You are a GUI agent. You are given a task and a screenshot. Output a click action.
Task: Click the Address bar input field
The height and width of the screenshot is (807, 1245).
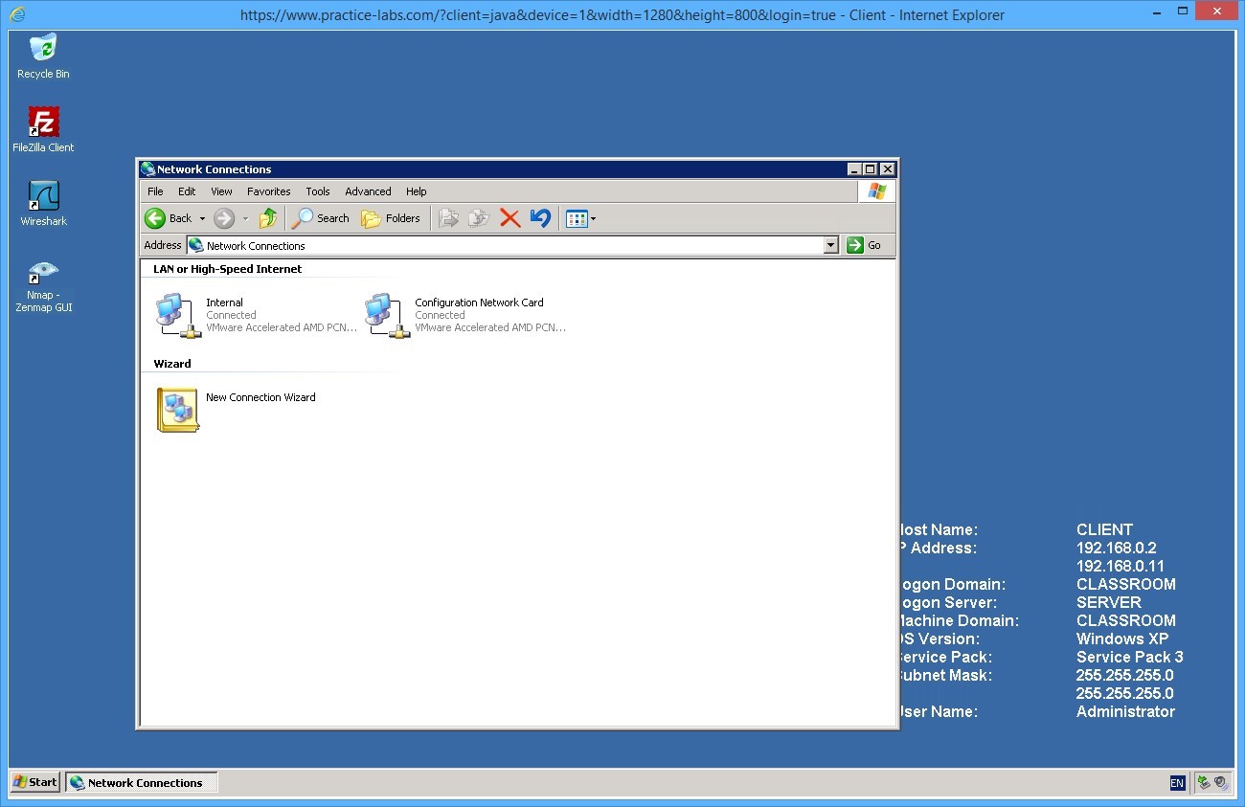(508, 246)
